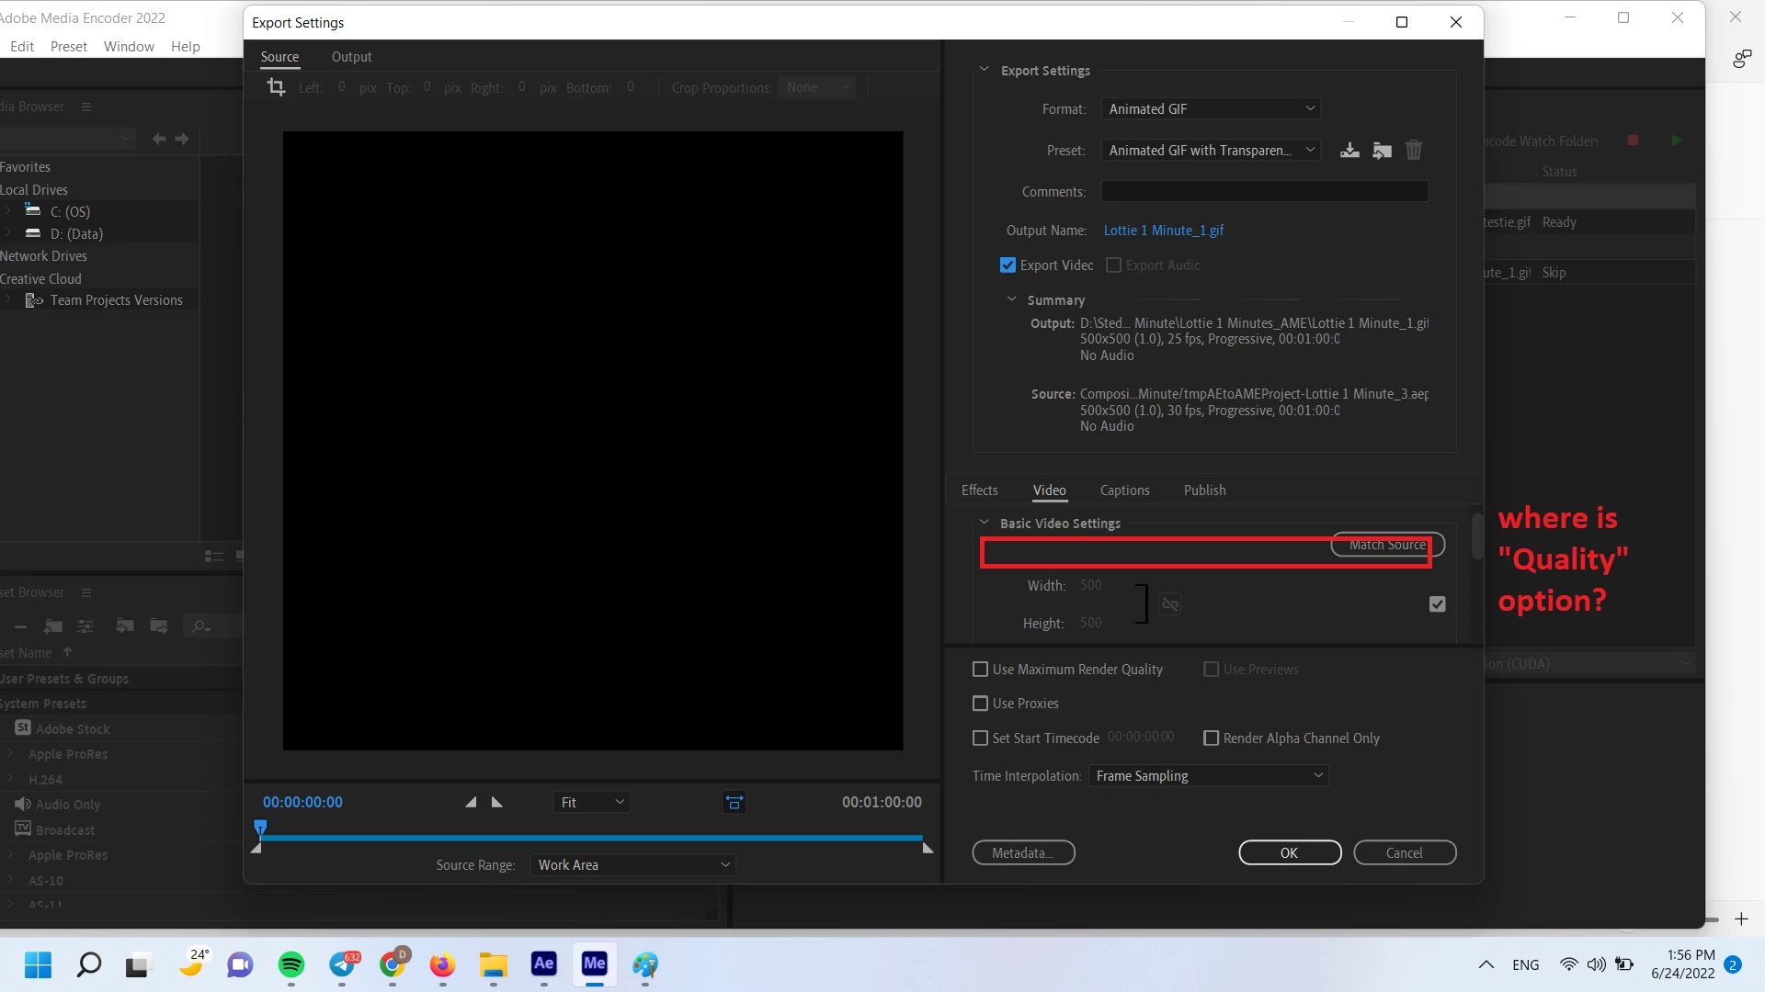Click the Match Source button

[1386, 545]
